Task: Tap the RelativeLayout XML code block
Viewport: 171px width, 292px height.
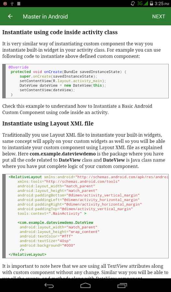Action: (x=86, y=216)
